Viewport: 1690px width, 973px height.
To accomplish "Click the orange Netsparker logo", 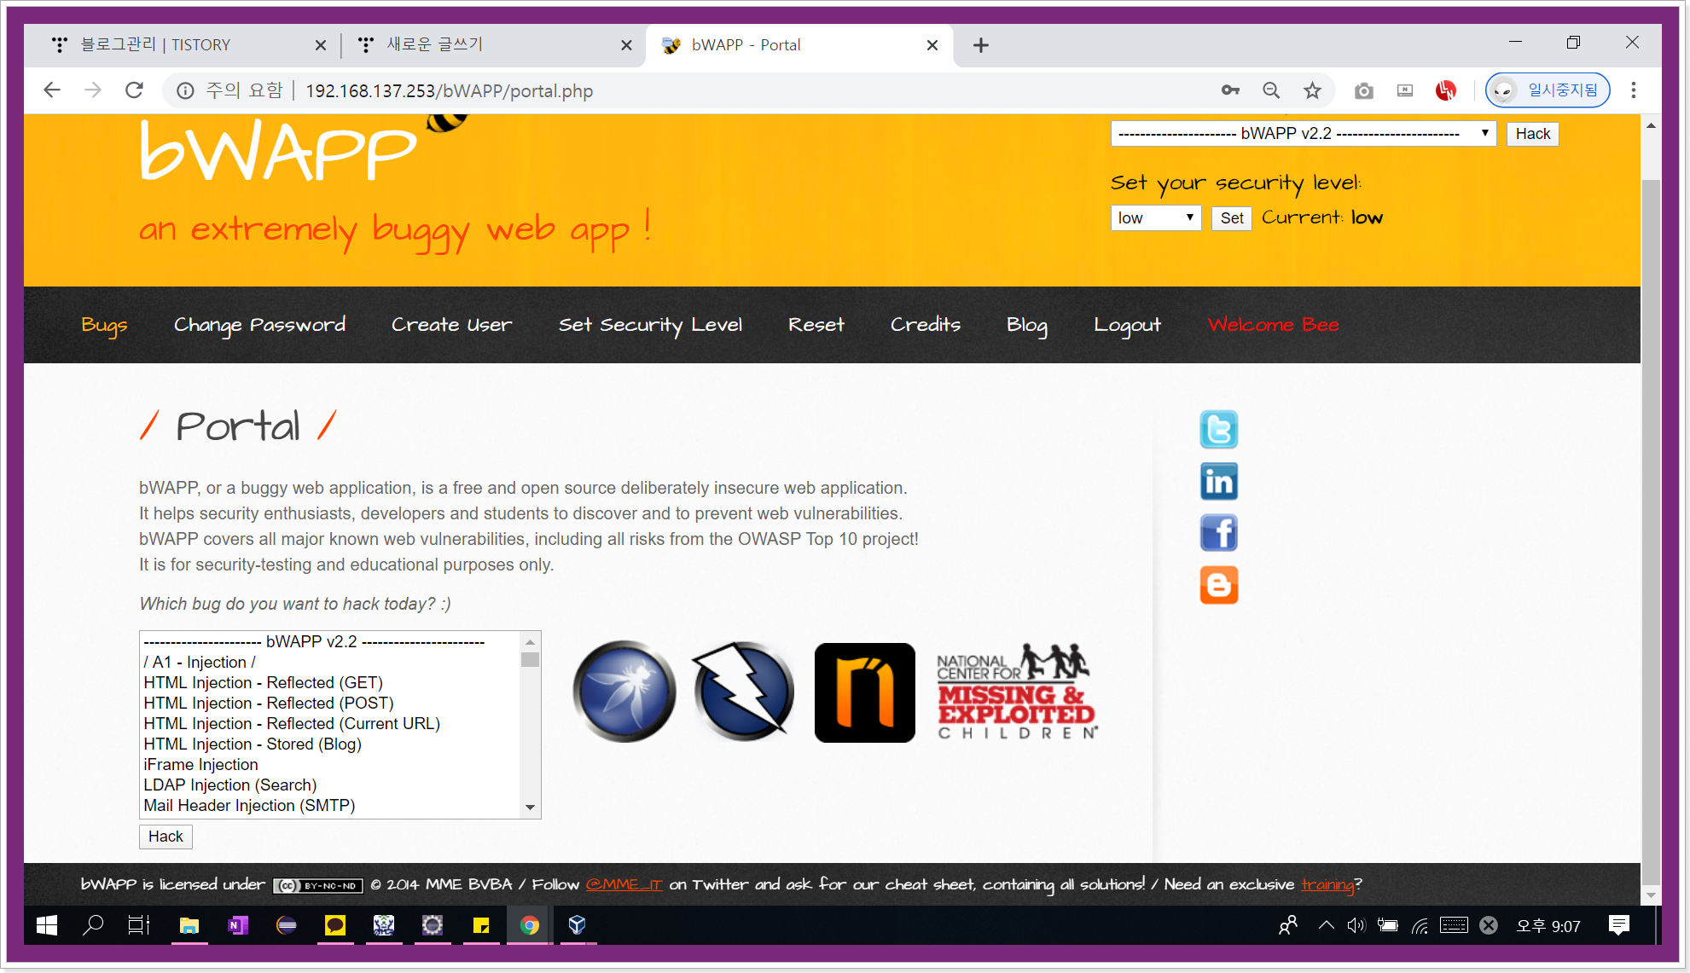I will 864,692.
